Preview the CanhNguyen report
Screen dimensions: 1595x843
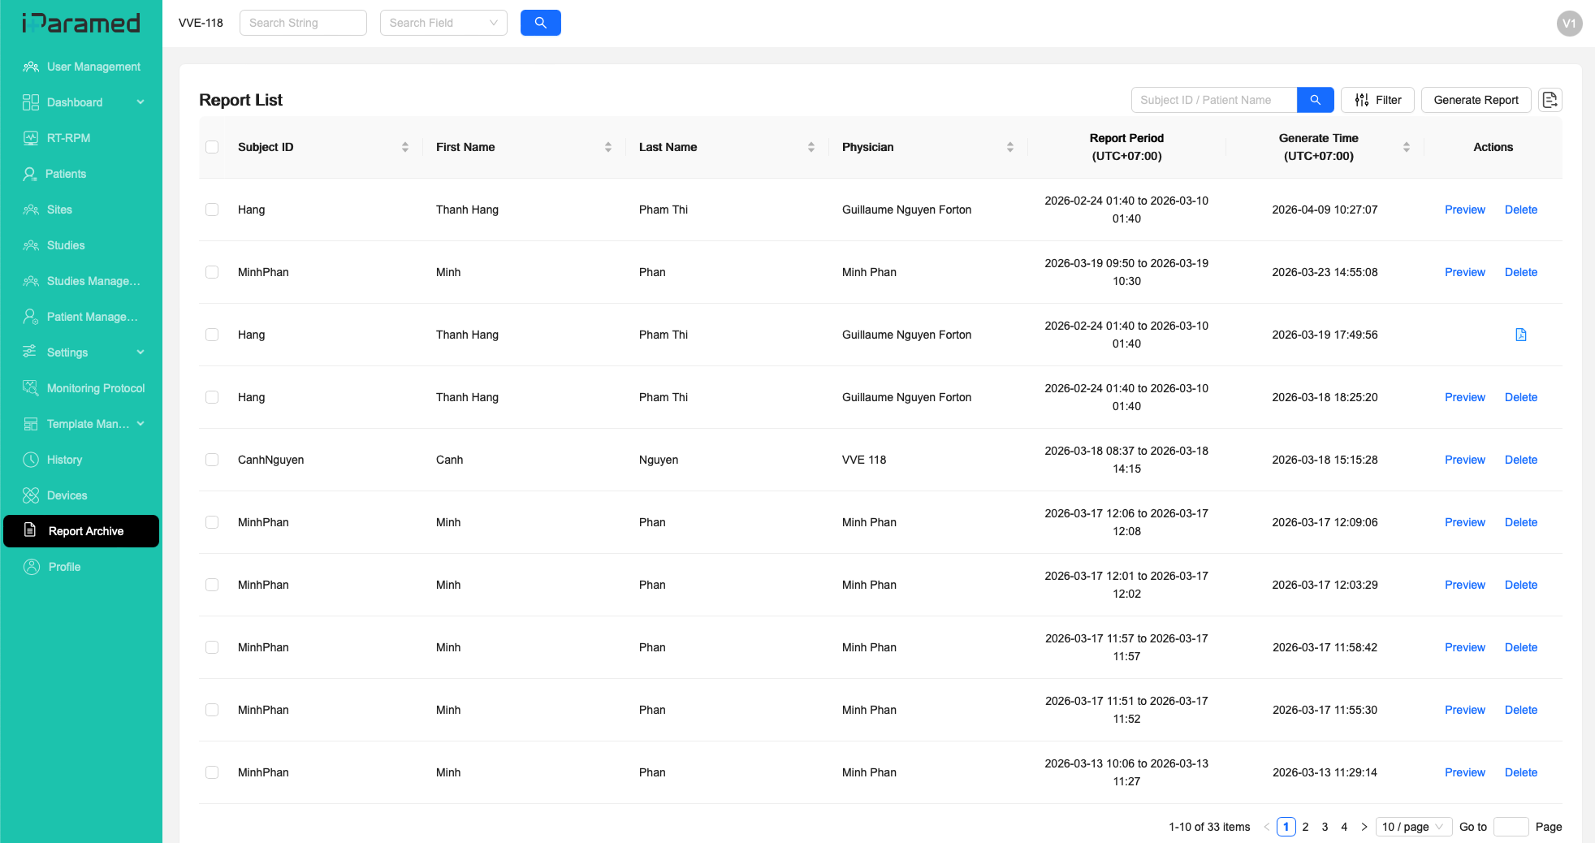pyautogui.click(x=1464, y=460)
